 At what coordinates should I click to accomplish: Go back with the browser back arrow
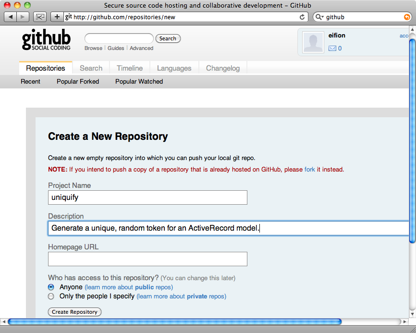[11, 17]
